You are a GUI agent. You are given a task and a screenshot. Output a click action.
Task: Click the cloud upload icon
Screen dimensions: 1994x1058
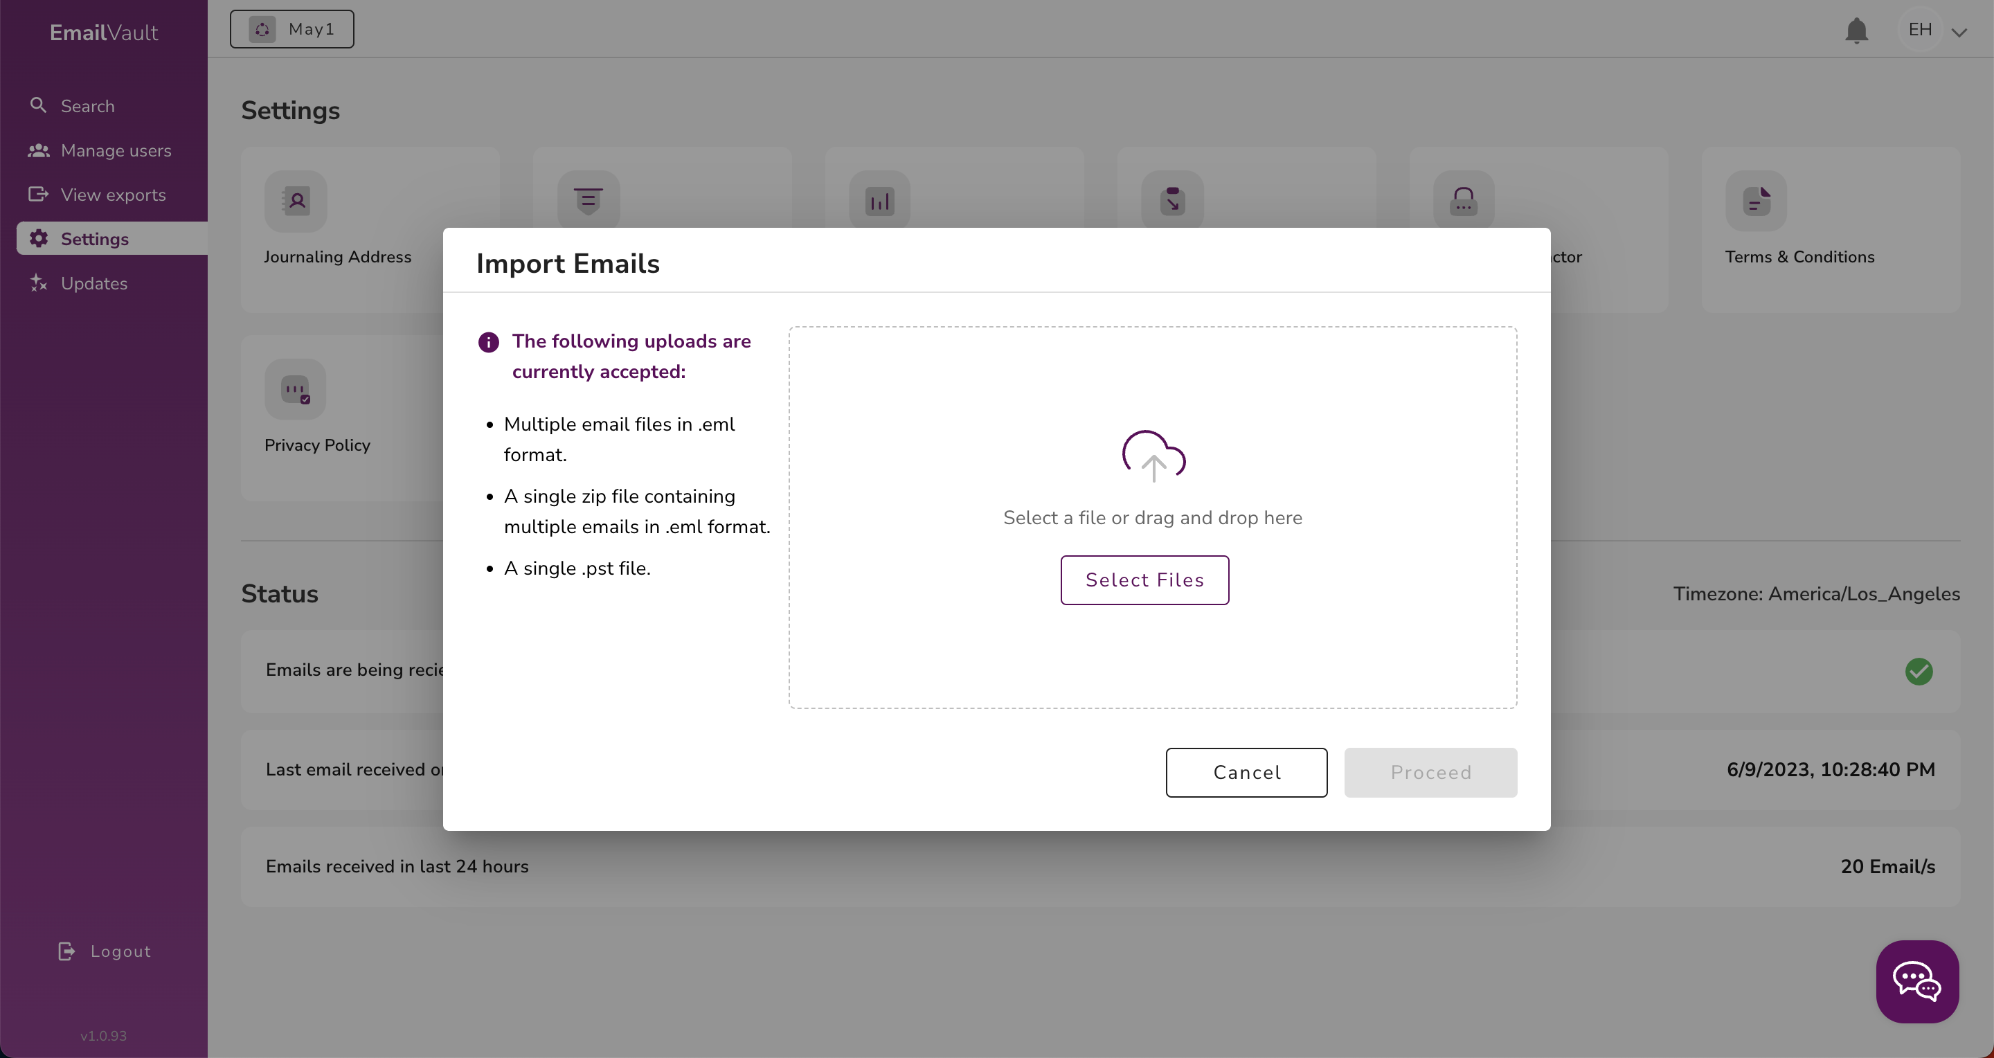click(x=1153, y=456)
